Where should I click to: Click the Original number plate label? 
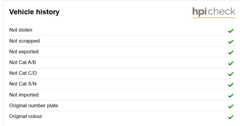click(x=34, y=105)
